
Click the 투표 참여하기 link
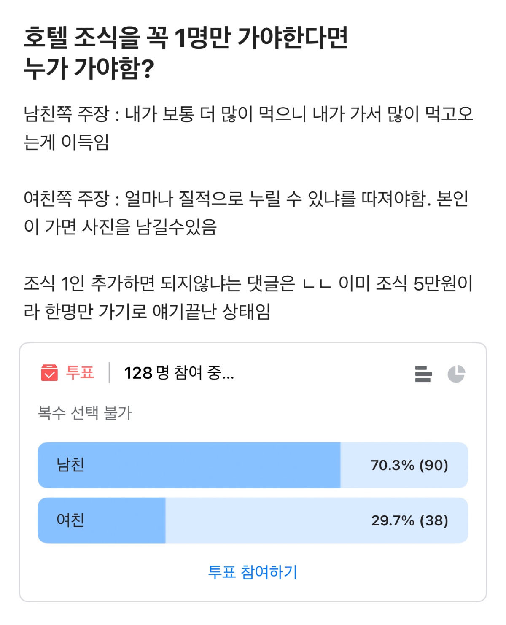click(253, 571)
